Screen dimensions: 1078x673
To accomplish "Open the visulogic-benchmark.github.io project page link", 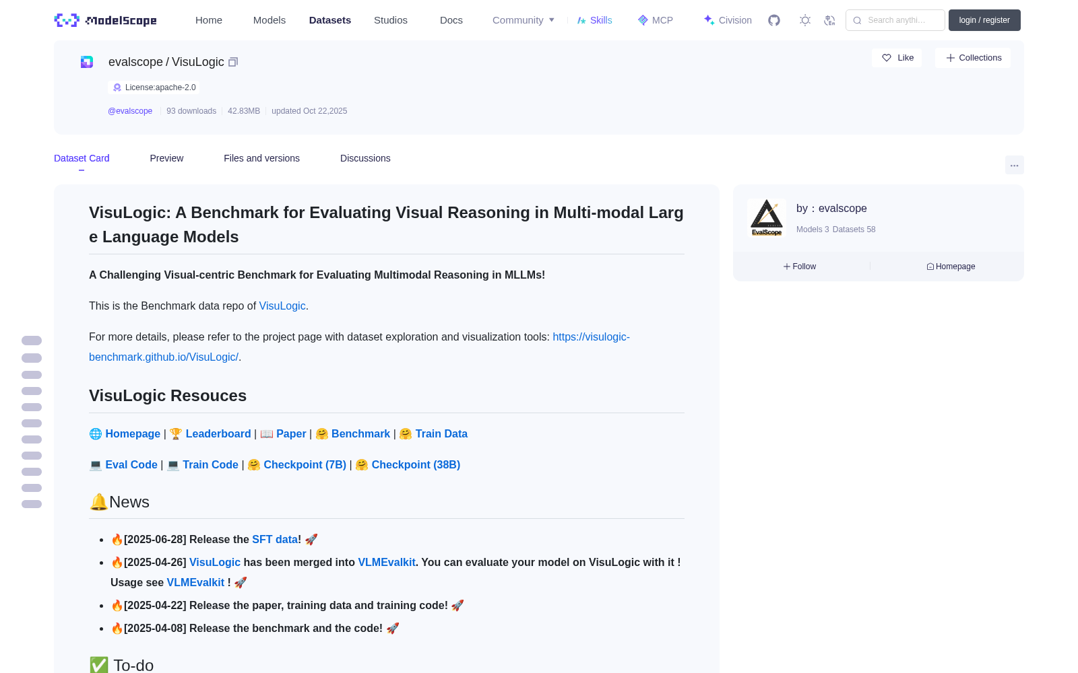I will (359, 347).
